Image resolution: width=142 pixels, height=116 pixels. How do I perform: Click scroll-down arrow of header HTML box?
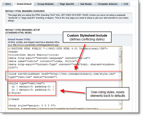pos(120,104)
